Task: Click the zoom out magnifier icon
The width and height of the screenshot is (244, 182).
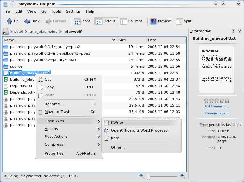Action: click(x=142, y=176)
